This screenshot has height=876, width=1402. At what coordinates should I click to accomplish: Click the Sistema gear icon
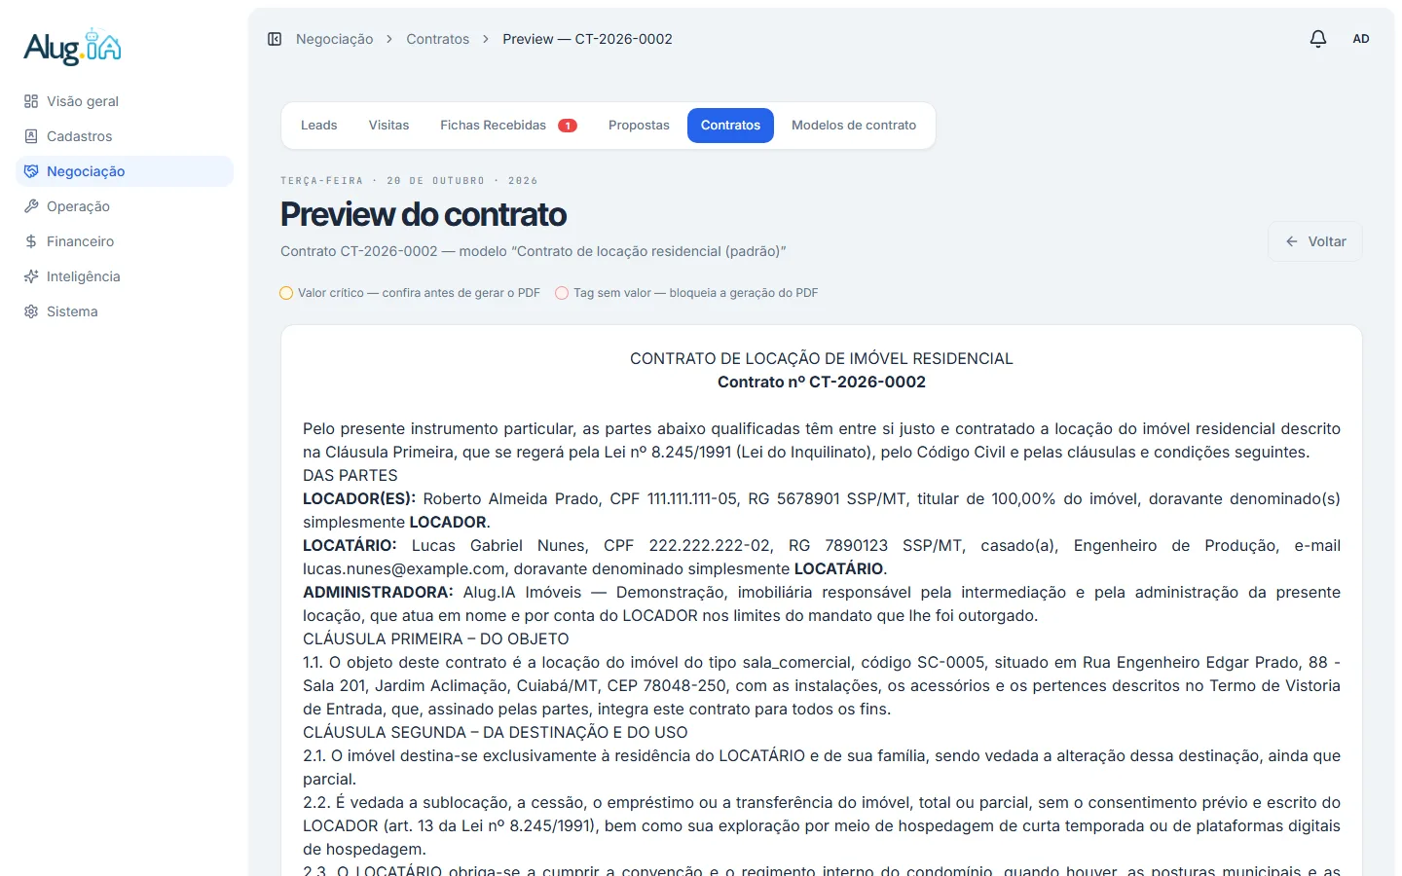(x=31, y=311)
